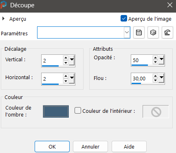Reset to defaults with the curved arrow icon
The height and width of the screenshot is (153, 176).
tap(167, 32)
